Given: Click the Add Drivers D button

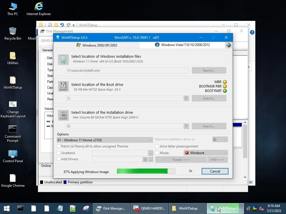Looking at the screenshot, I should click(145, 160).
